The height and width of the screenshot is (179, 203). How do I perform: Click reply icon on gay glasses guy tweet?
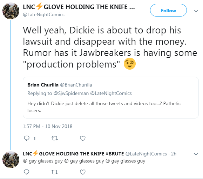(x=27, y=172)
